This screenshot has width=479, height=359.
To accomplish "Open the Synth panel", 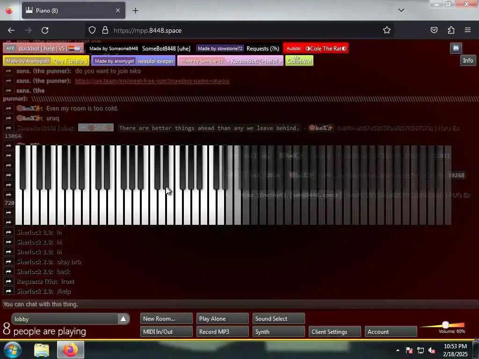I will (x=279, y=331).
